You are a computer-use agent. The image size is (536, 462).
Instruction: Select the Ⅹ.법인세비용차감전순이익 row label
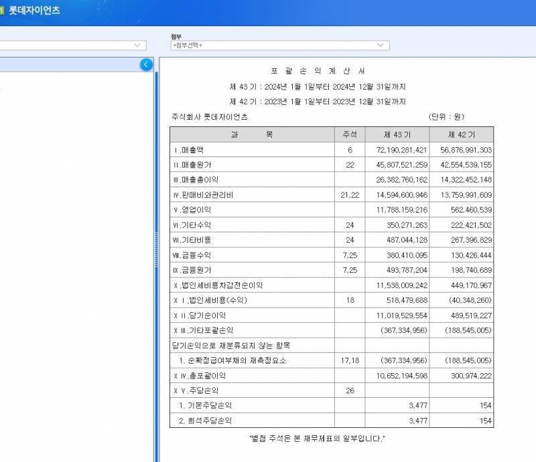point(218,285)
